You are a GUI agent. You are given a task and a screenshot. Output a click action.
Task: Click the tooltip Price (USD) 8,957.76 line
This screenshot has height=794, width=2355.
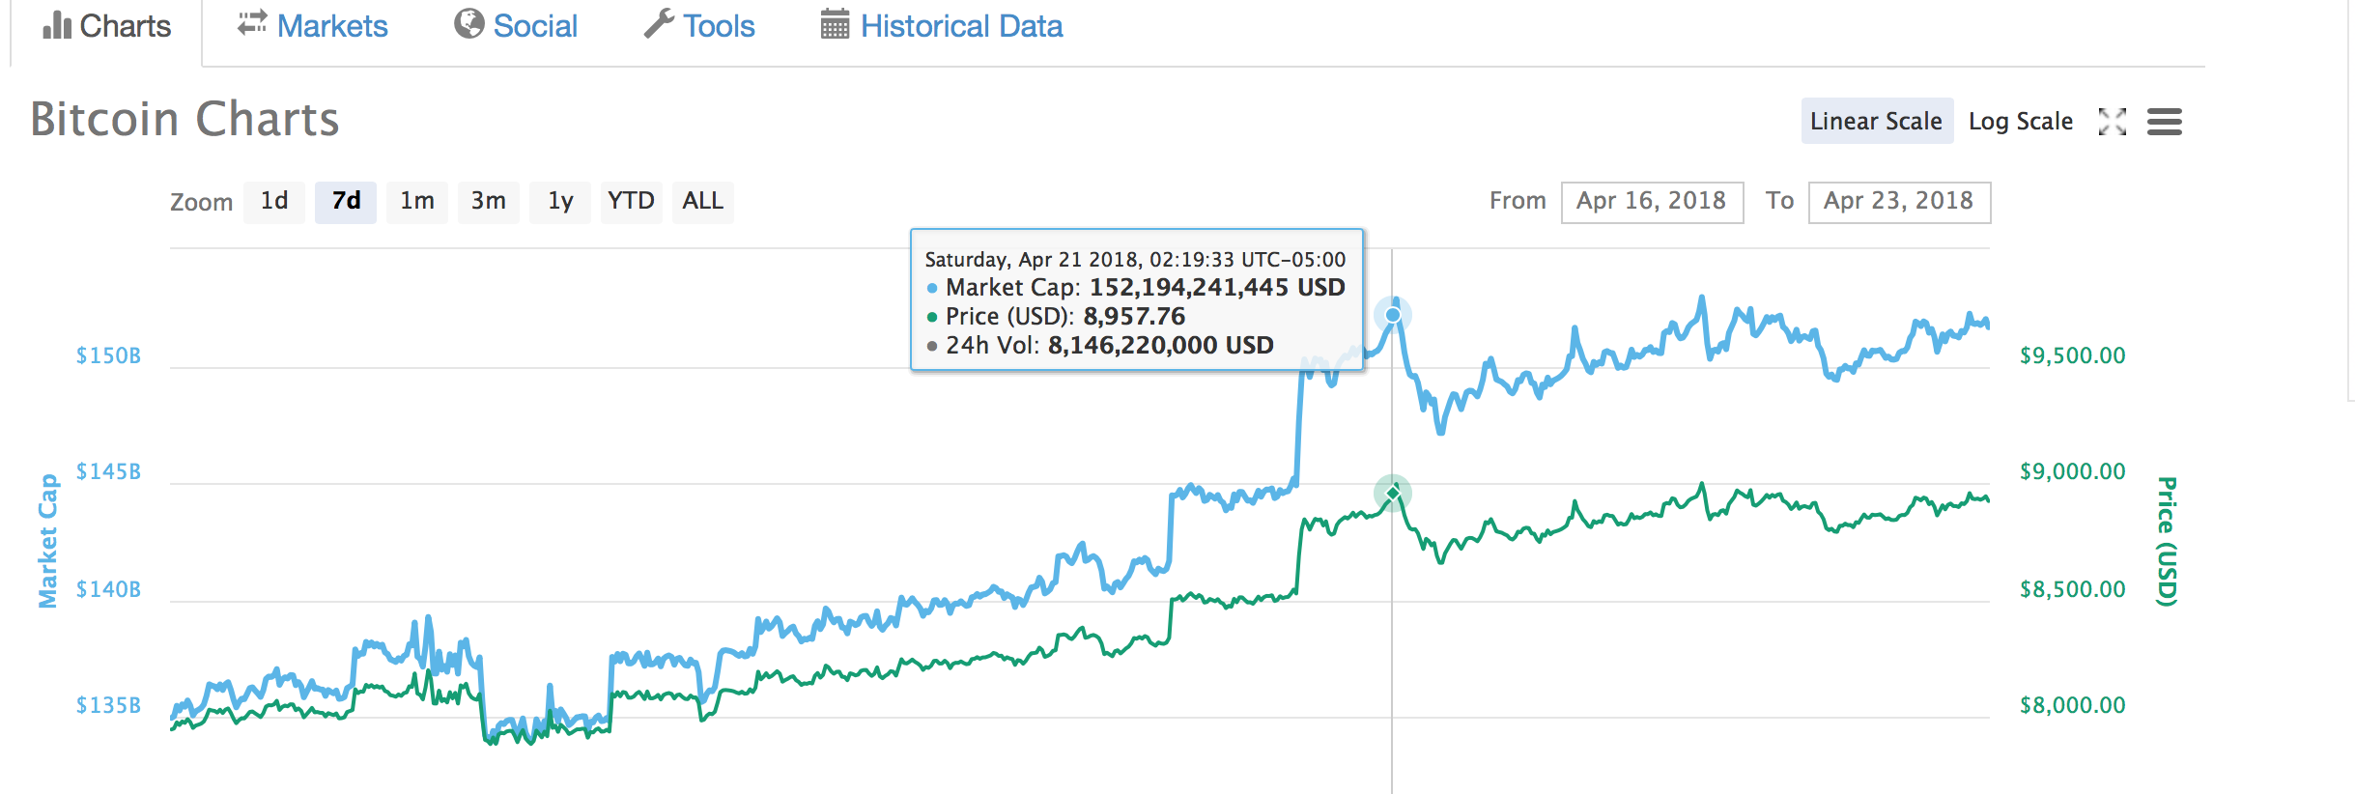tap(1056, 316)
